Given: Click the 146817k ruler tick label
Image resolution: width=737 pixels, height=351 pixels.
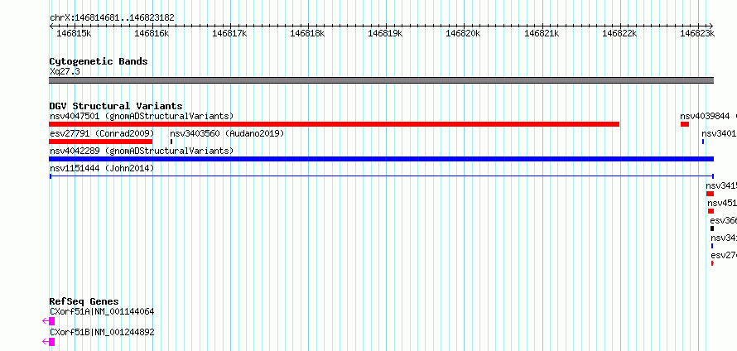Looking at the screenshot, I should pyautogui.click(x=230, y=33).
